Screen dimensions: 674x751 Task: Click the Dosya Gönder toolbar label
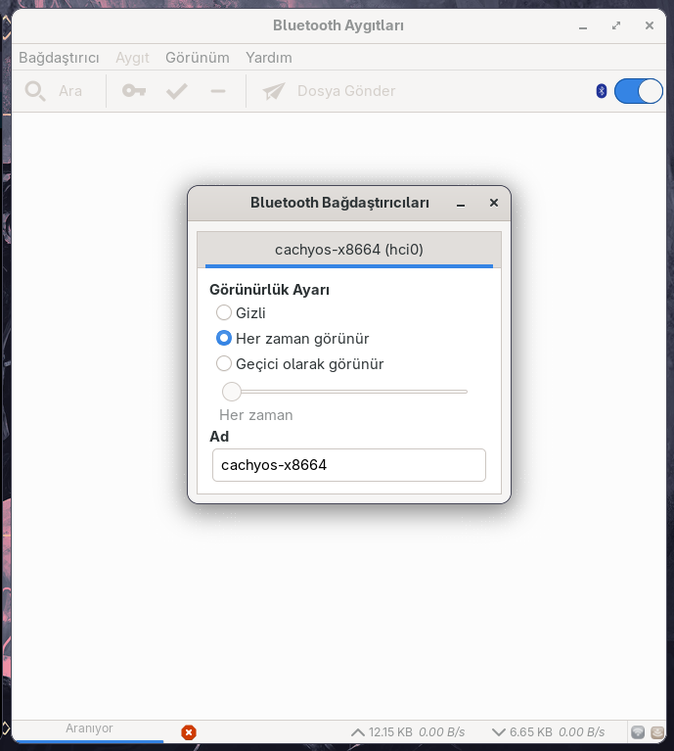[346, 91]
